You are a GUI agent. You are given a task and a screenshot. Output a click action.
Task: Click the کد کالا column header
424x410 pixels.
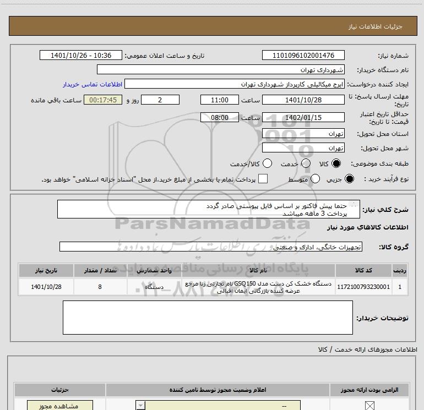pyautogui.click(x=363, y=270)
